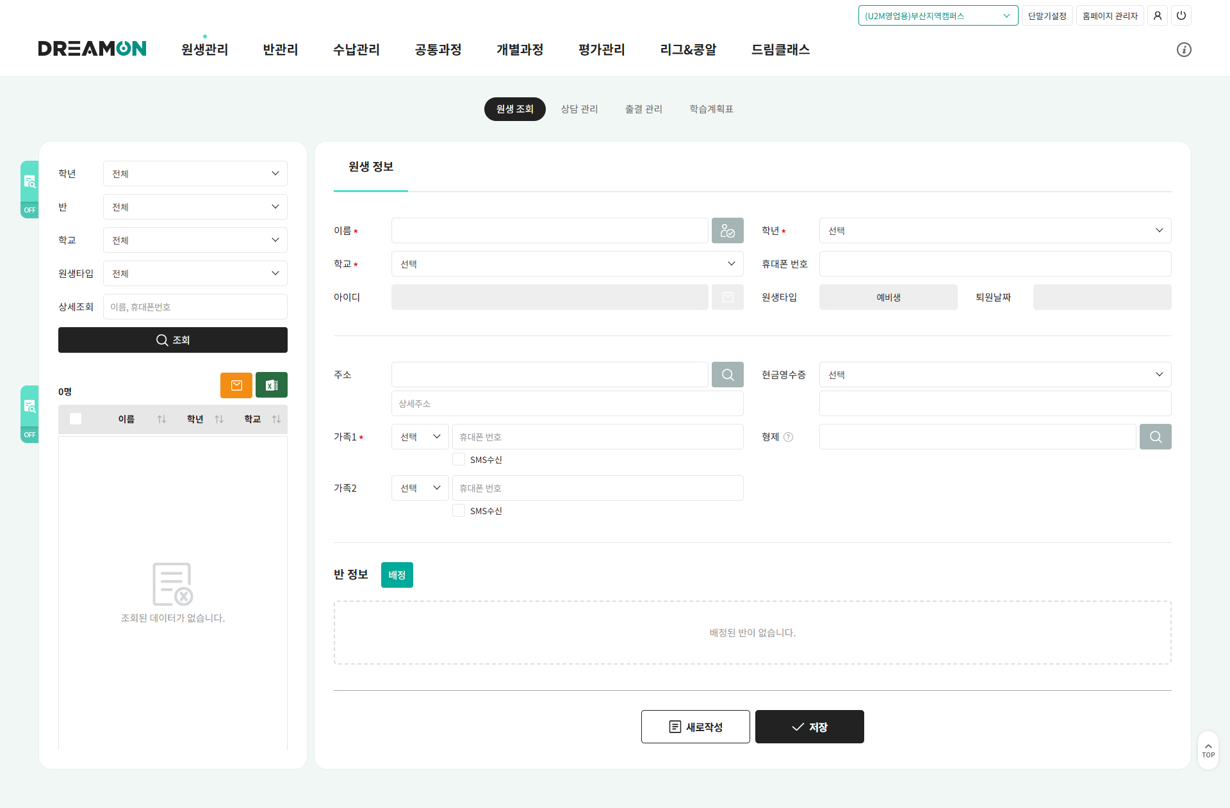Screen dimensions: 1230x808
Task: Open the 가족1 relation dropdown
Action: pos(420,437)
